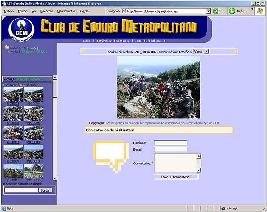Click the Nombre input field
Viewport: 267px width, 212px height.
(x=170, y=143)
